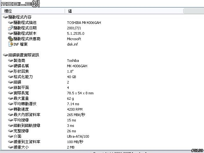Click the icon beside 實際長寬

click(x=11, y=93)
